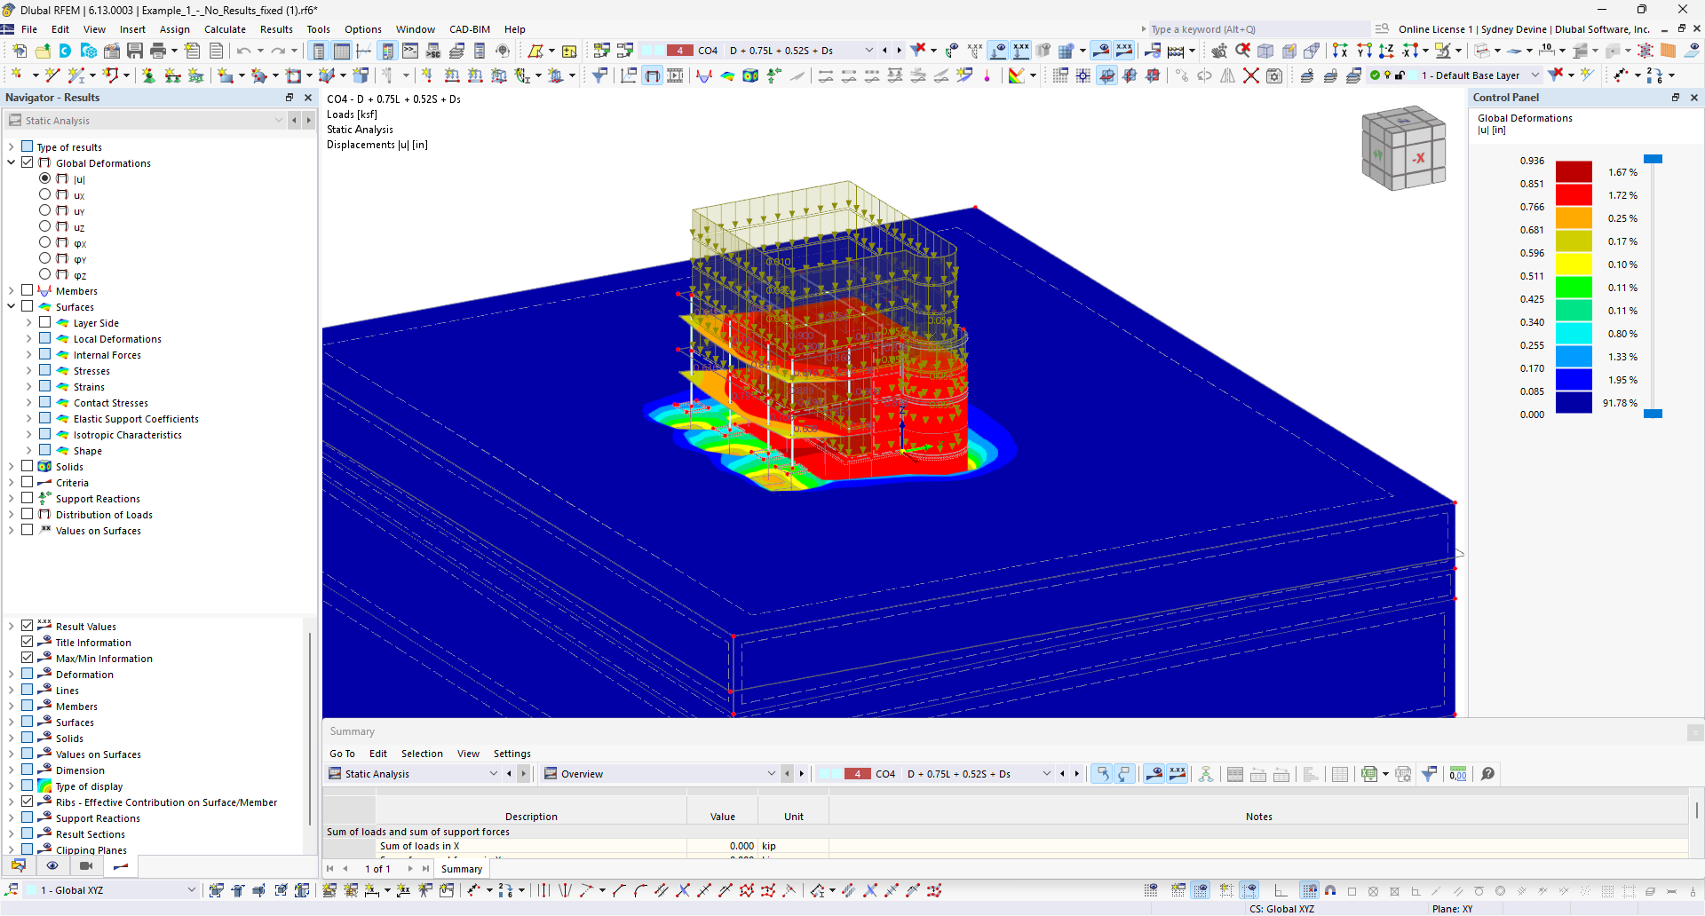
Task: Select the ux deformation radio button
Action: (44, 194)
